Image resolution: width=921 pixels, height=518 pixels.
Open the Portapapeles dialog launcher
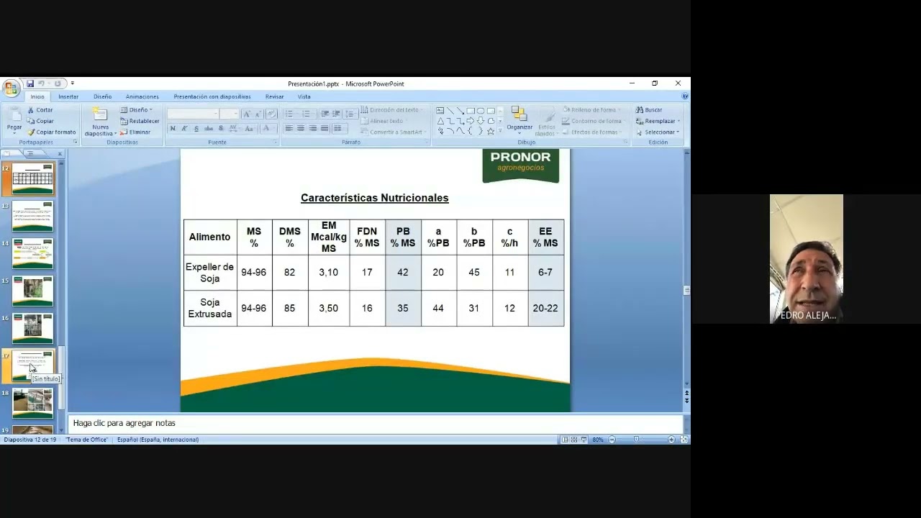coord(75,142)
